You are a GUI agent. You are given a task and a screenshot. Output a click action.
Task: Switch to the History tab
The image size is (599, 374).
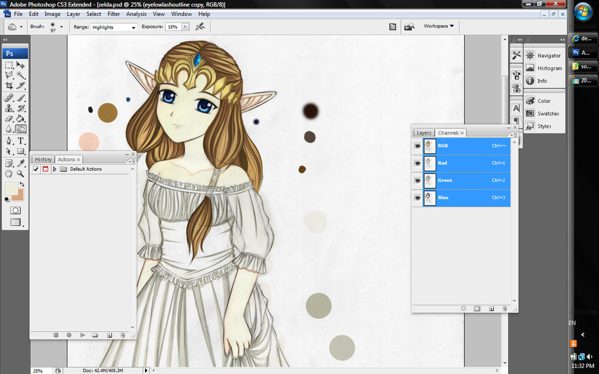pos(43,160)
